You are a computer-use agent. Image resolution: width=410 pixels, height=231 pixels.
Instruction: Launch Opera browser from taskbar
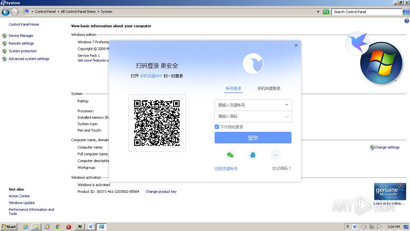[x=69, y=227]
